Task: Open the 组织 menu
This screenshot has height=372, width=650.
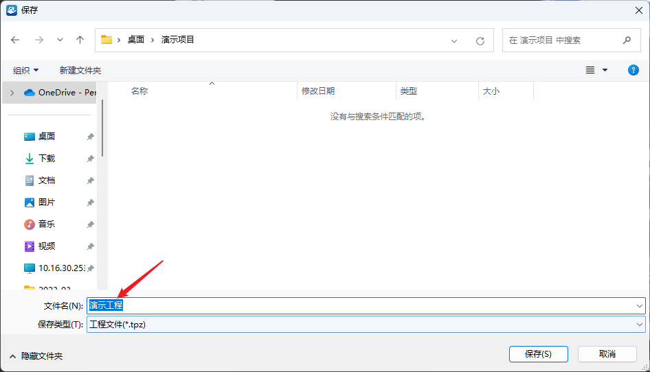Action: [x=26, y=70]
